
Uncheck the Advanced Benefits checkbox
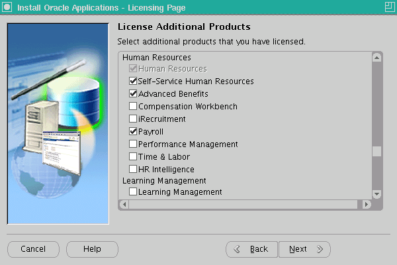(x=133, y=94)
